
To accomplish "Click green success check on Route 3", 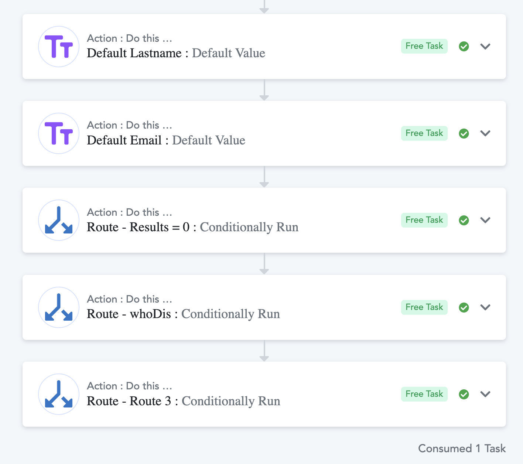I will 464,394.
